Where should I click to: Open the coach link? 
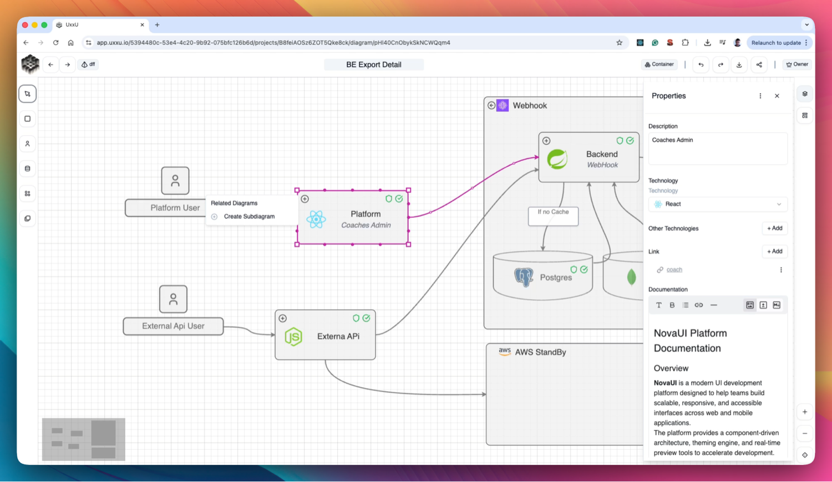coord(674,270)
